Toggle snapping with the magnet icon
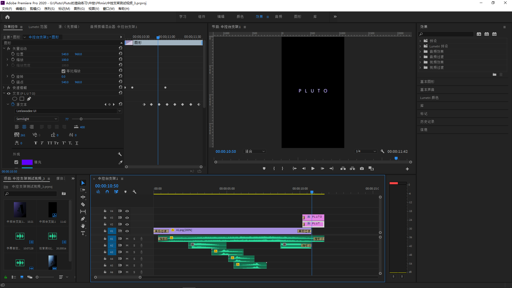512x288 pixels. coord(107,192)
